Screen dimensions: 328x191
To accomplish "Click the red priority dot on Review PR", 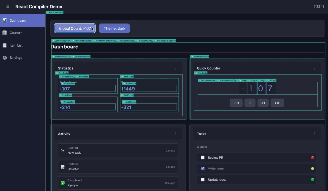I will pos(312,158).
